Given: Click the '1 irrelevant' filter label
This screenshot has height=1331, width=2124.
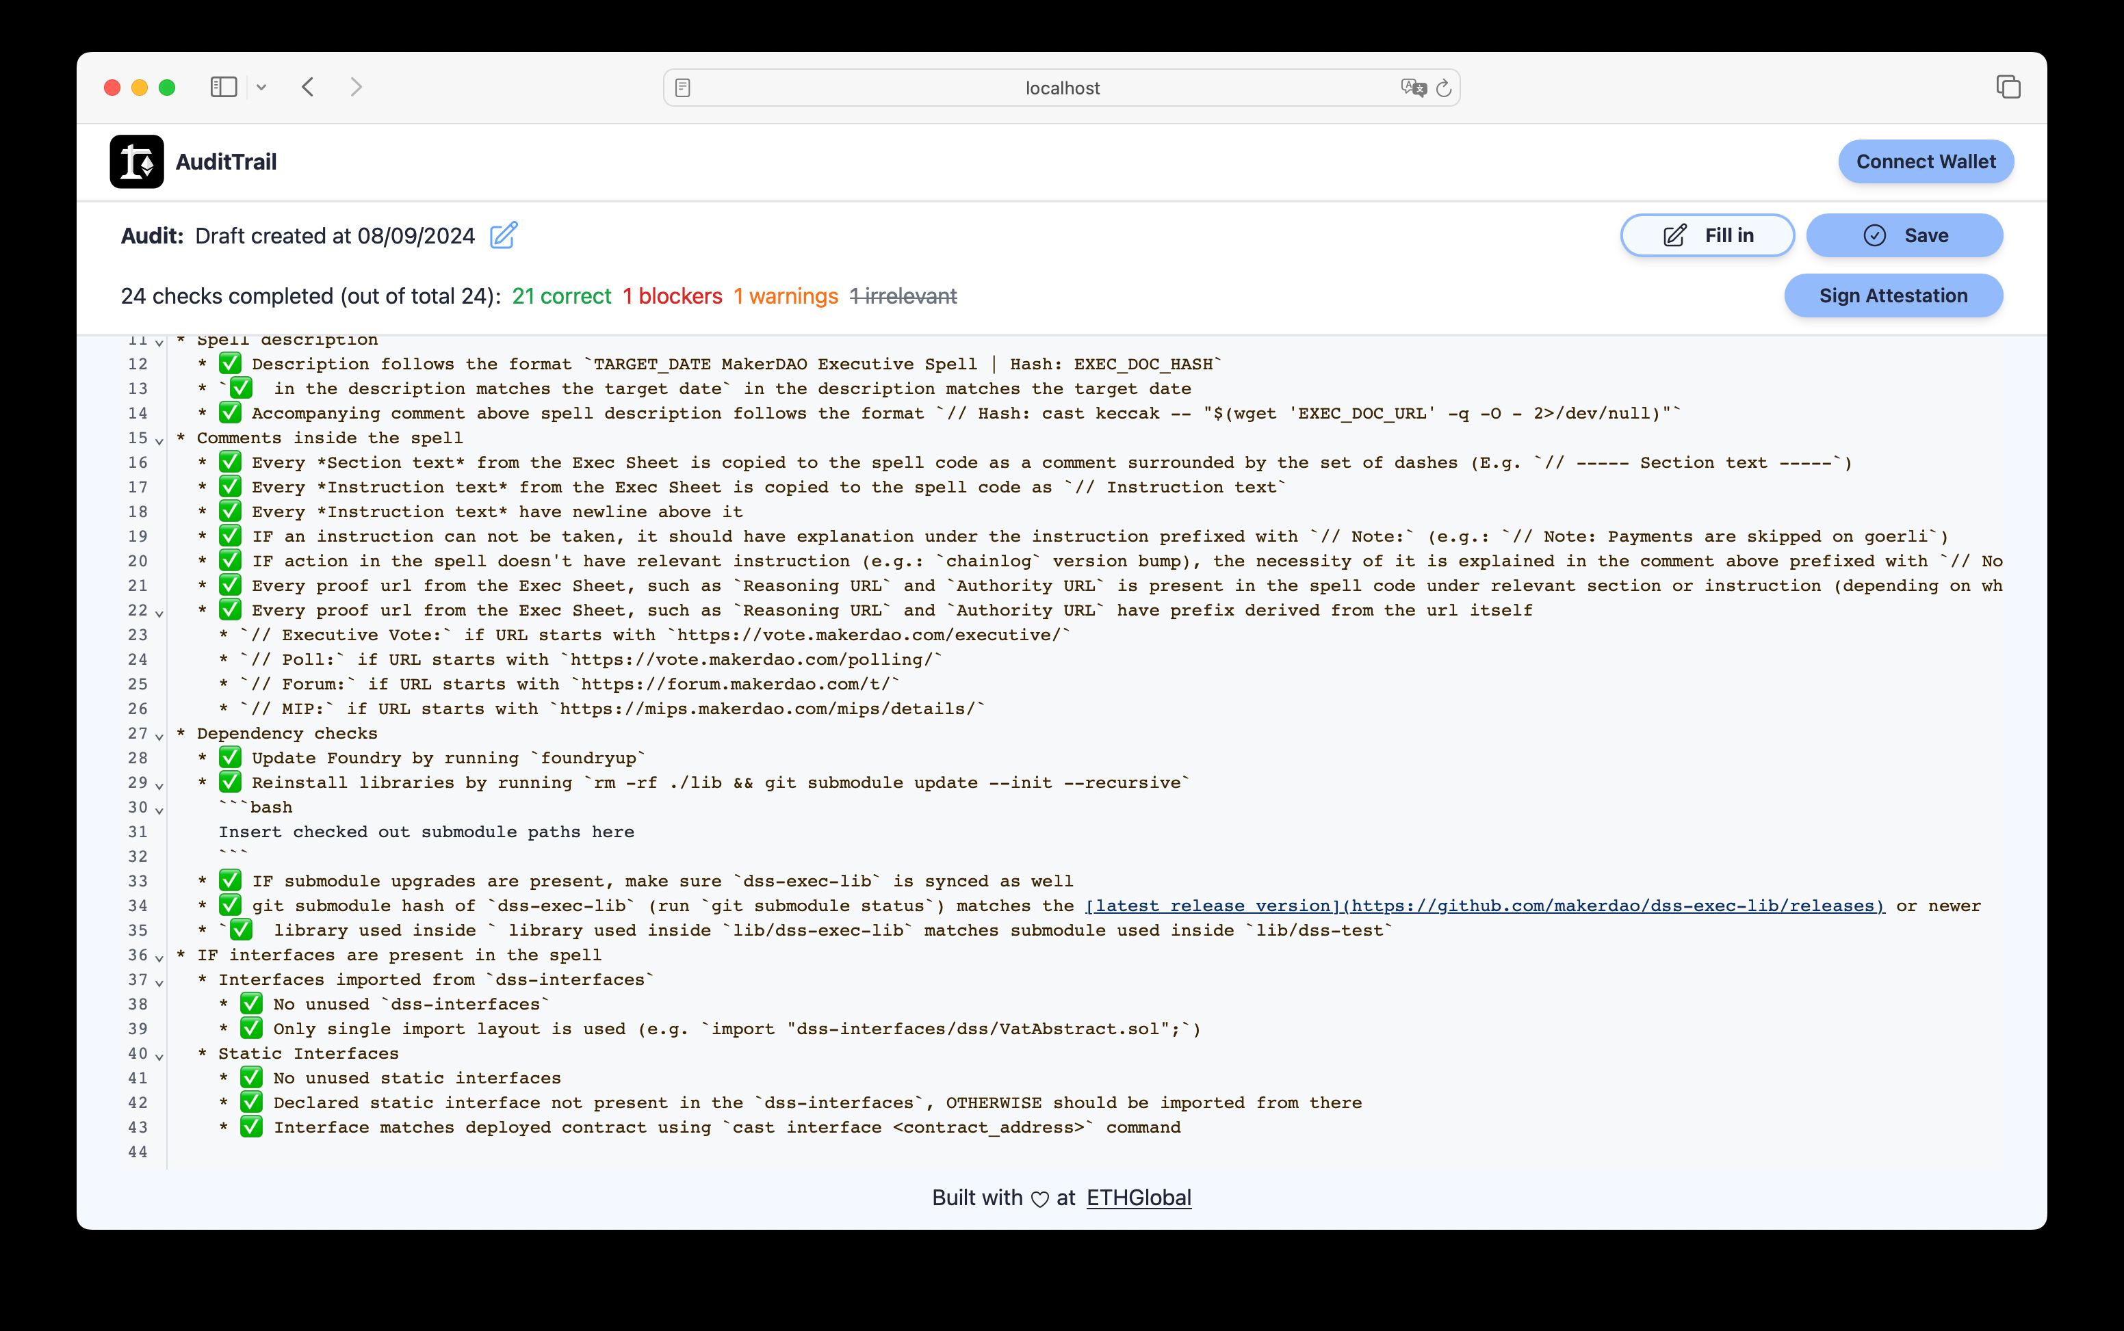Looking at the screenshot, I should [903, 294].
